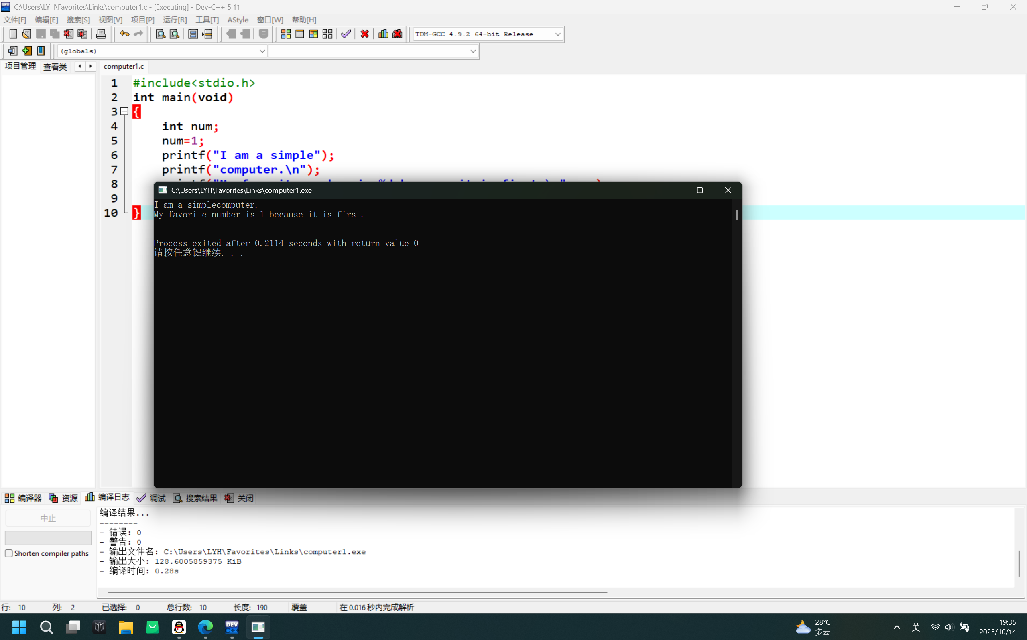
Task: Switch to the 调试 bottom tab
Action: click(152, 498)
